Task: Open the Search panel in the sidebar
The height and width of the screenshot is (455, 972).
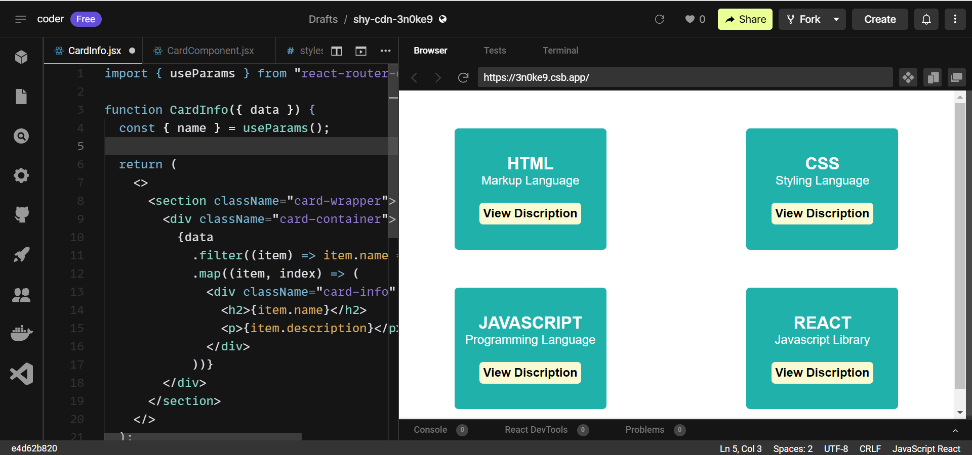Action: coord(21,136)
